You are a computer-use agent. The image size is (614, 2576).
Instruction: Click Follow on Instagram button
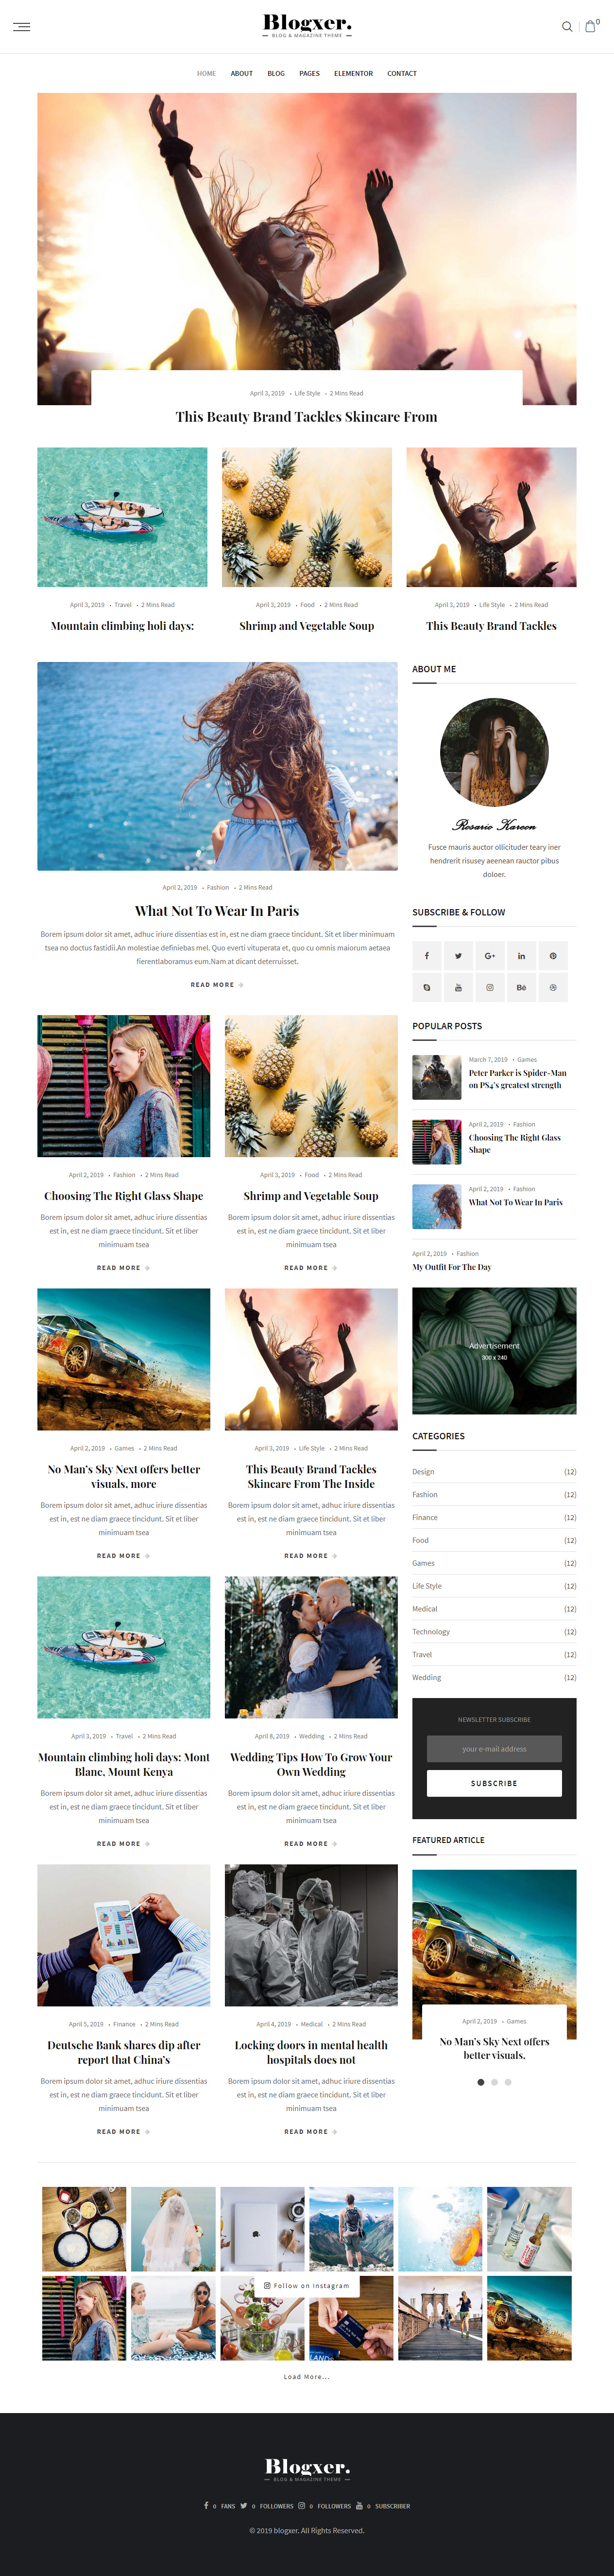click(x=307, y=2285)
